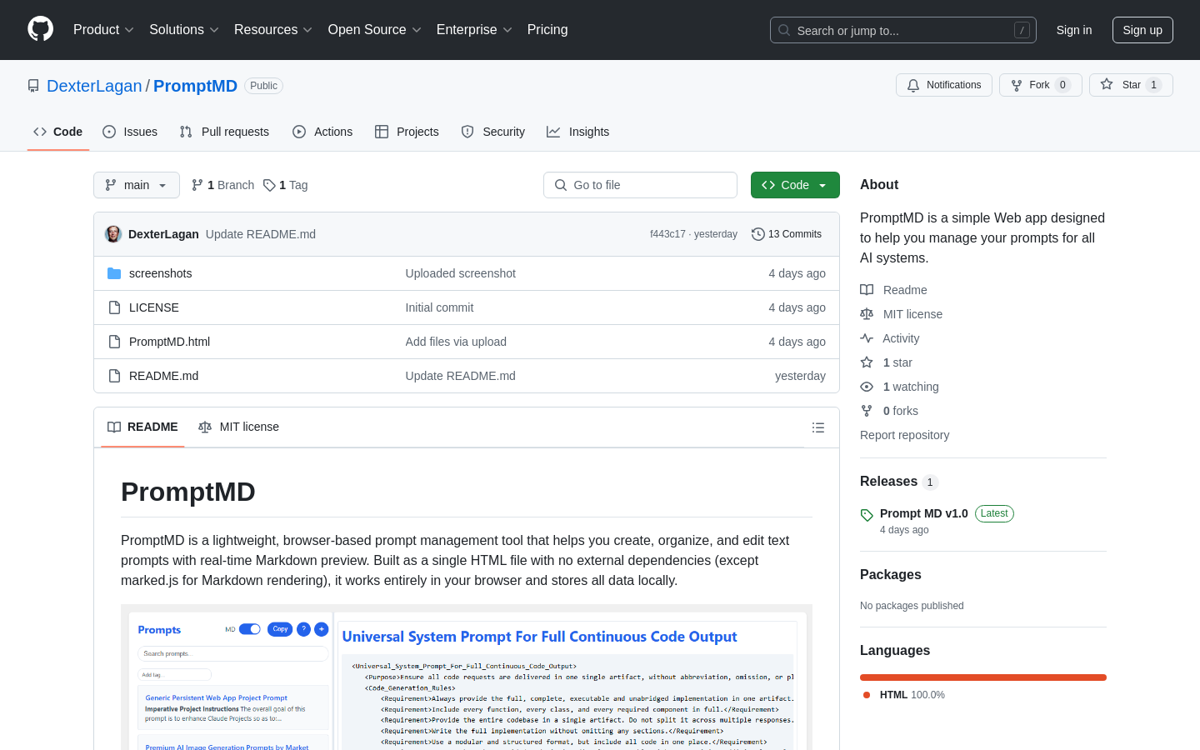Screen dimensions: 1200x750
Task: Star the PromptMD repository
Action: pyautogui.click(x=1131, y=85)
